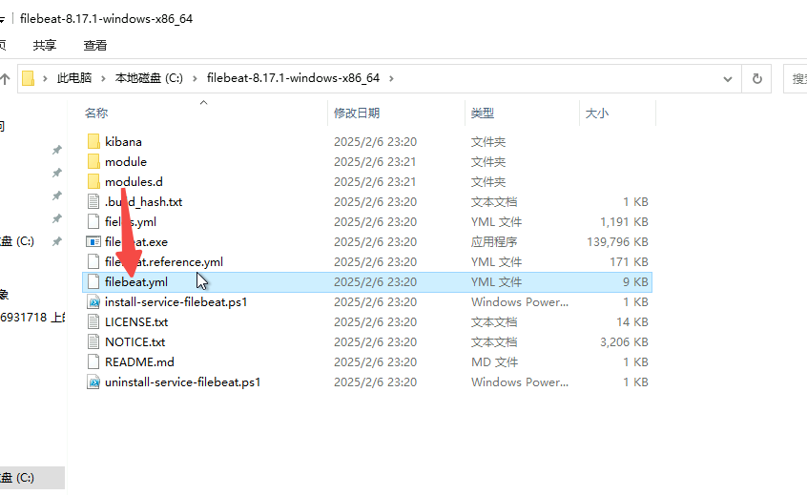Click the README.md file icon

point(93,362)
